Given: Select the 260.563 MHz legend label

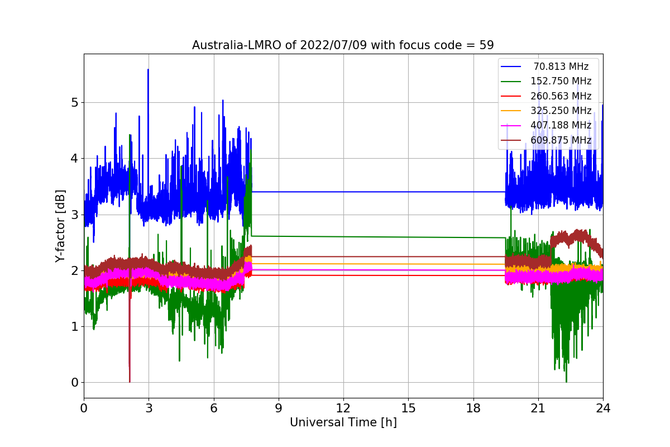Looking at the screenshot, I should click(561, 96).
